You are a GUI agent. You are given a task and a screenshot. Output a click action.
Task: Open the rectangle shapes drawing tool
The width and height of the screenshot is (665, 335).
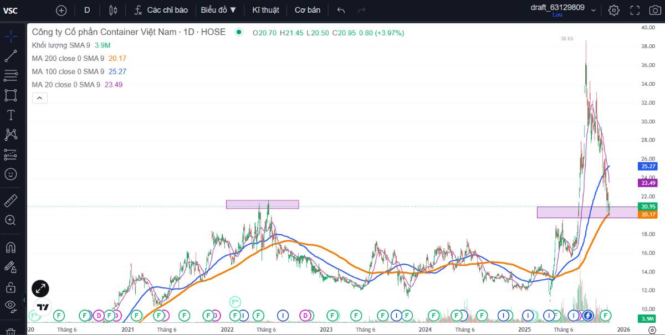pos(11,95)
